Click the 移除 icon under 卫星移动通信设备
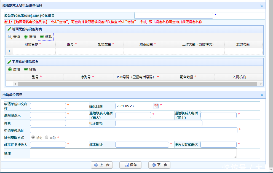Image resolution: width=273 pixels, height=173 pixels. 26,70
